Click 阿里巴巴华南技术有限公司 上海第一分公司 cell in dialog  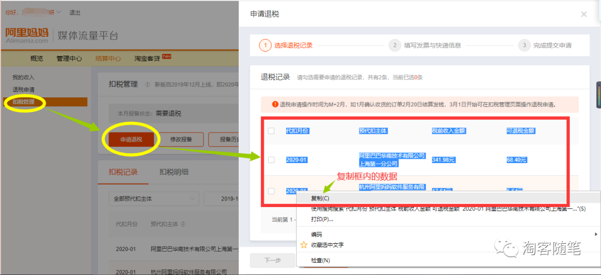(x=392, y=160)
